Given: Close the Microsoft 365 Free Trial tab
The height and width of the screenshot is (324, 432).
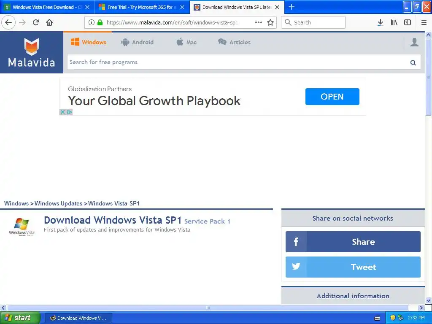Looking at the screenshot, I should pos(182,7).
